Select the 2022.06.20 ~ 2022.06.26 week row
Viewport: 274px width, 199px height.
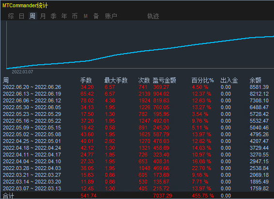point(137,87)
